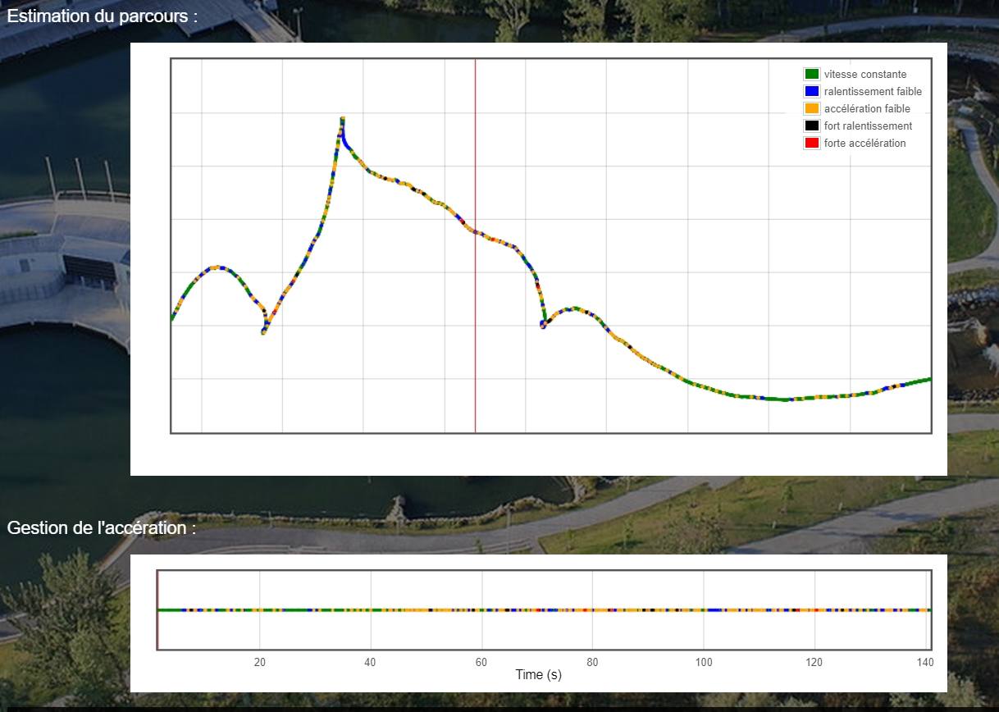Screen dimensions: 999x712
Task: Click the 100 tick label on time axis
Action: coord(703,662)
